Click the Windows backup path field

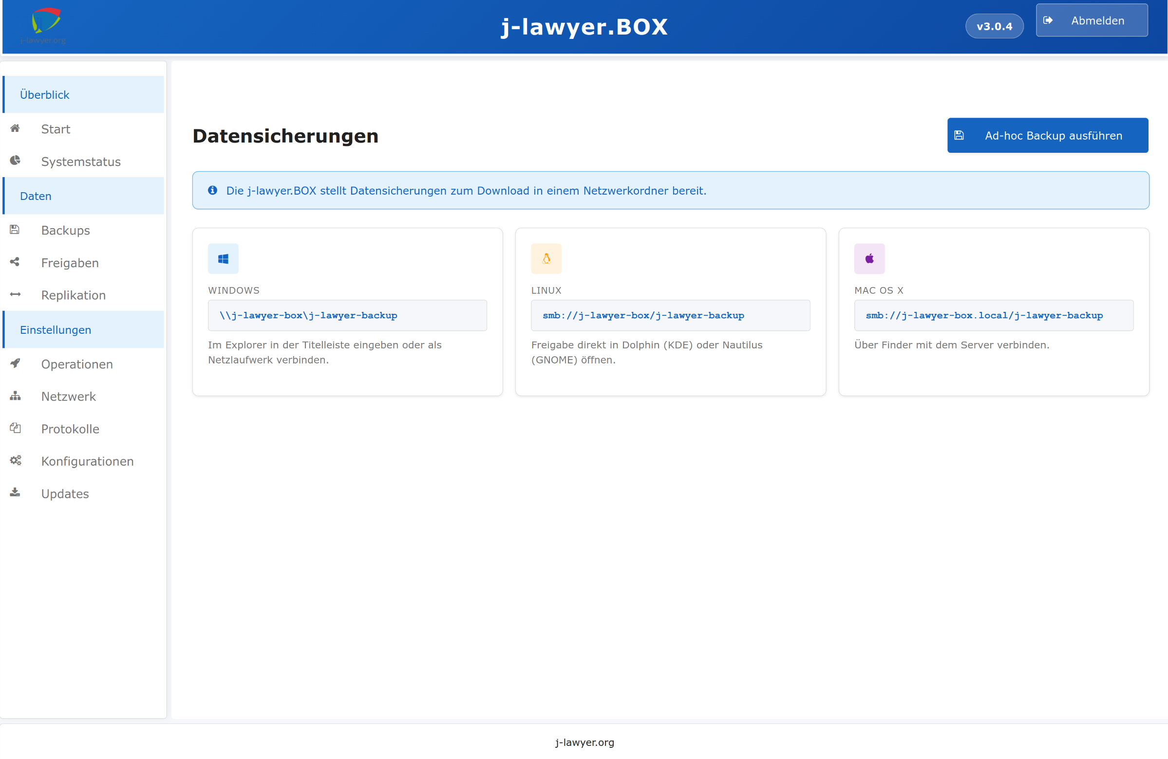click(347, 316)
